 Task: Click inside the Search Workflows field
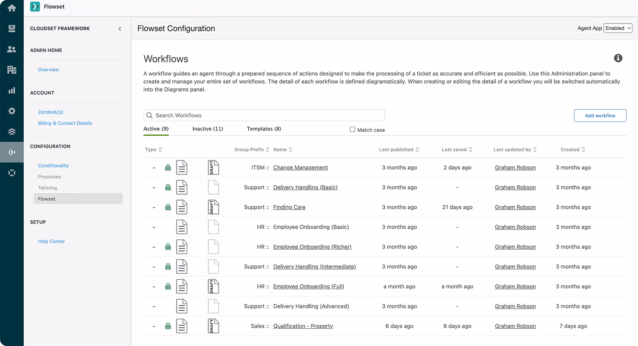pyautogui.click(x=264, y=115)
